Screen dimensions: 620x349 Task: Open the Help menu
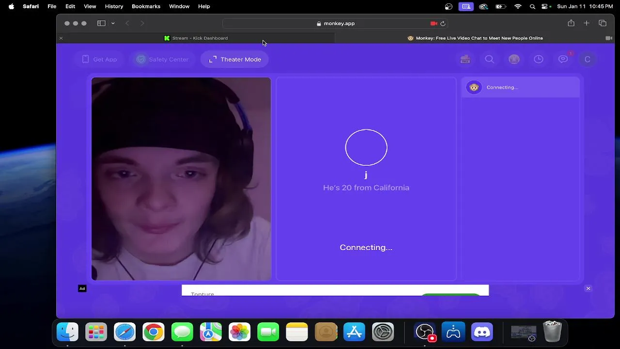point(204,6)
